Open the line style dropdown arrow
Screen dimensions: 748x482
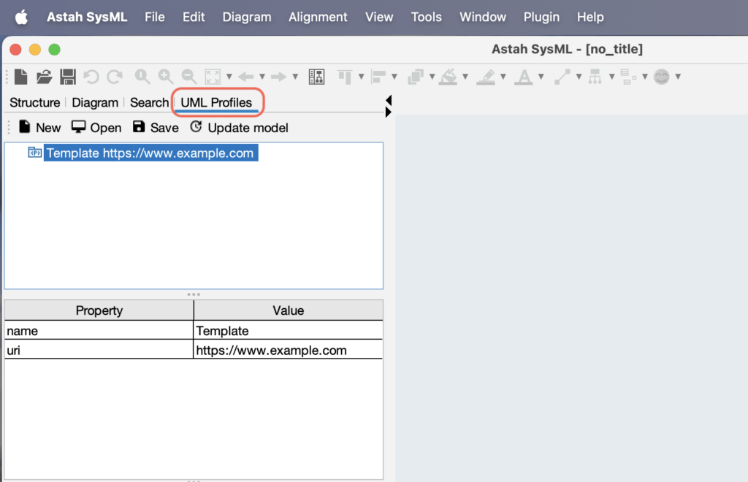pyautogui.click(x=578, y=76)
